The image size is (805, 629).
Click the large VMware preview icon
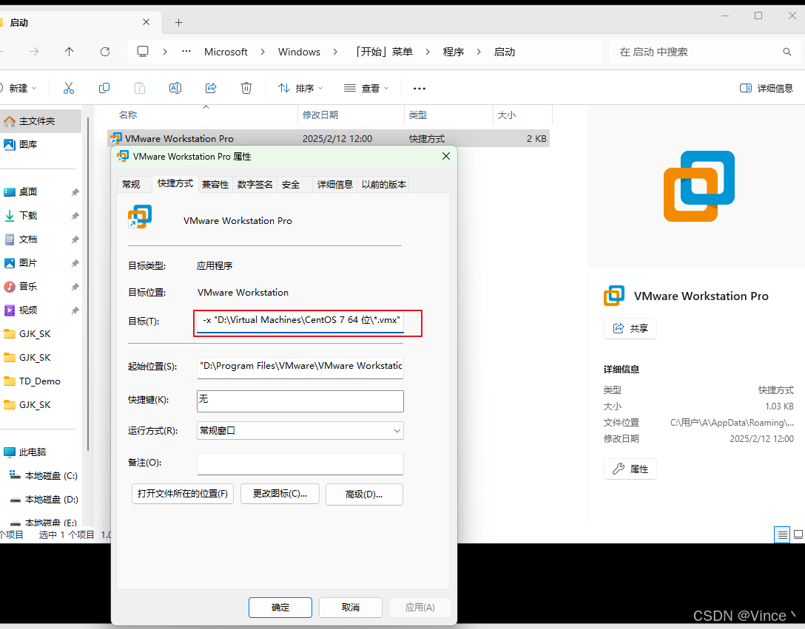pyautogui.click(x=699, y=186)
